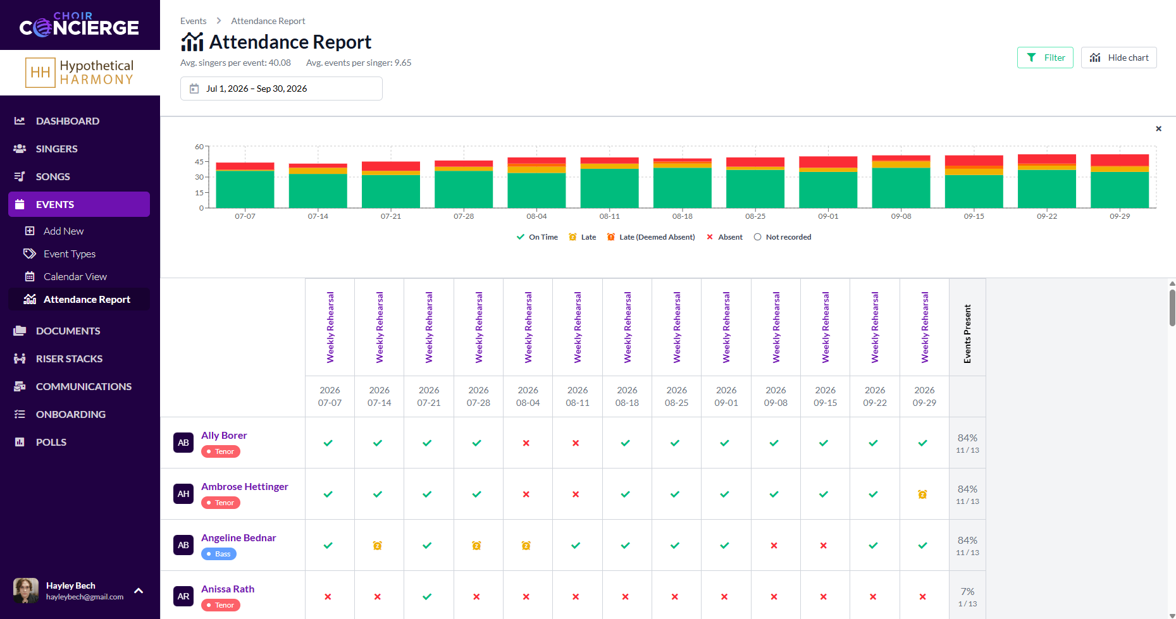
Task: Click the calendar icon in date range
Action: click(x=194, y=89)
